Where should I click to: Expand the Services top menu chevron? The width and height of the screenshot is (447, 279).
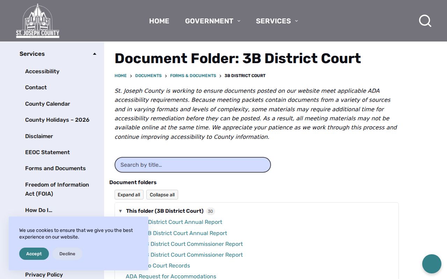pyautogui.click(x=296, y=21)
